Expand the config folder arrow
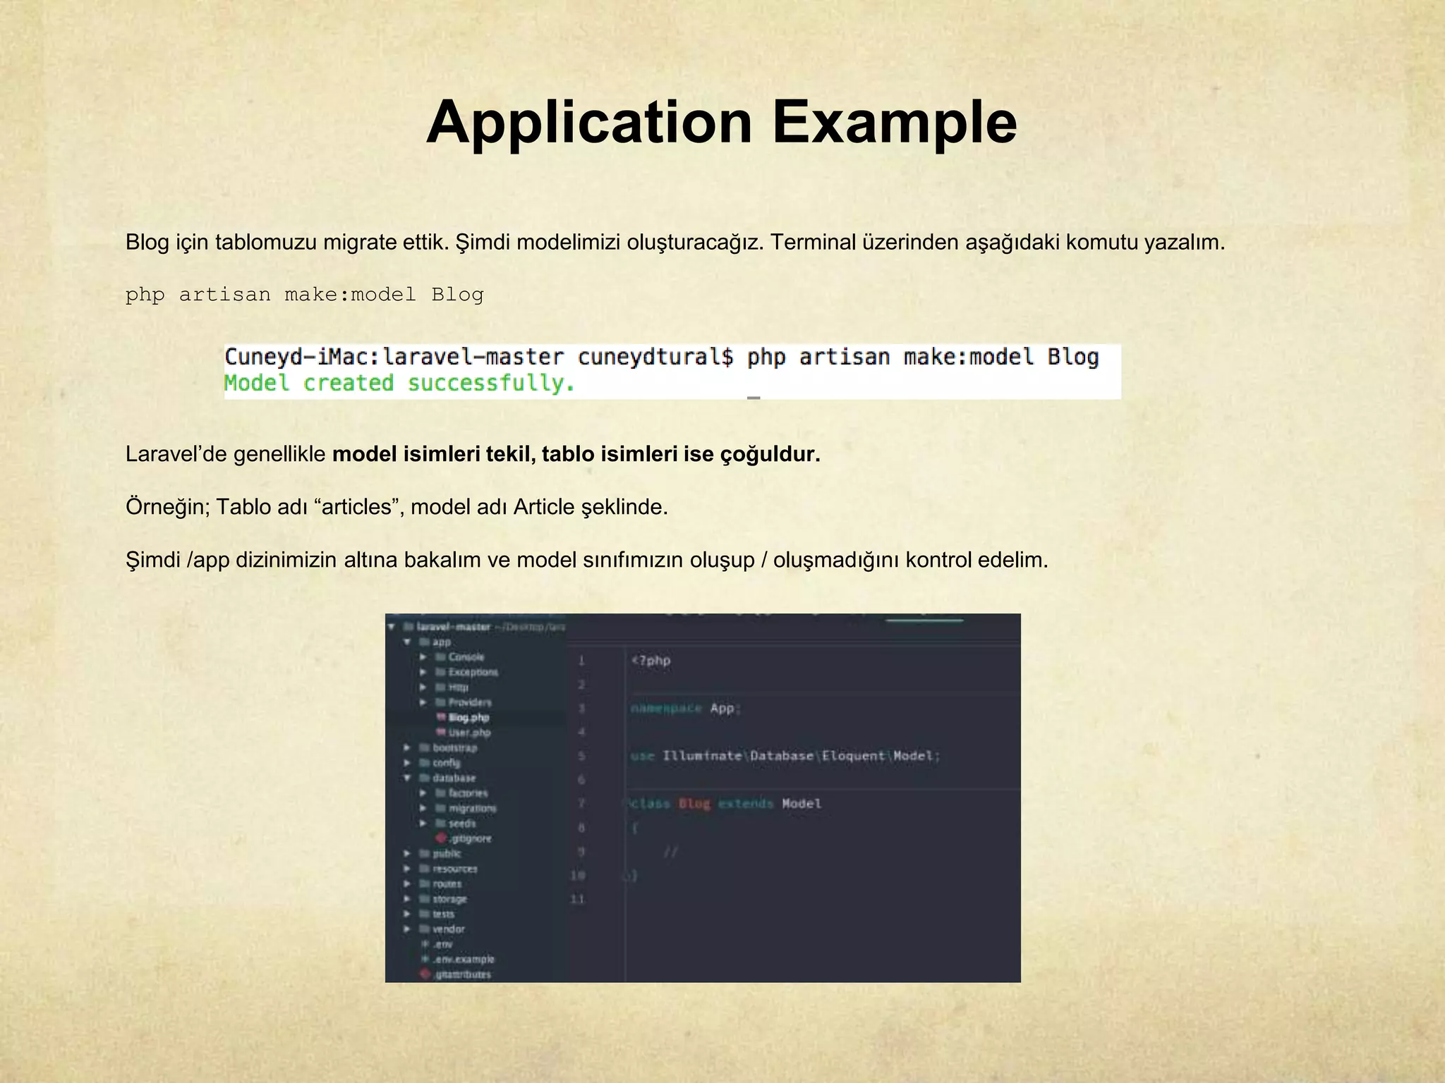The image size is (1445, 1083). (x=407, y=763)
